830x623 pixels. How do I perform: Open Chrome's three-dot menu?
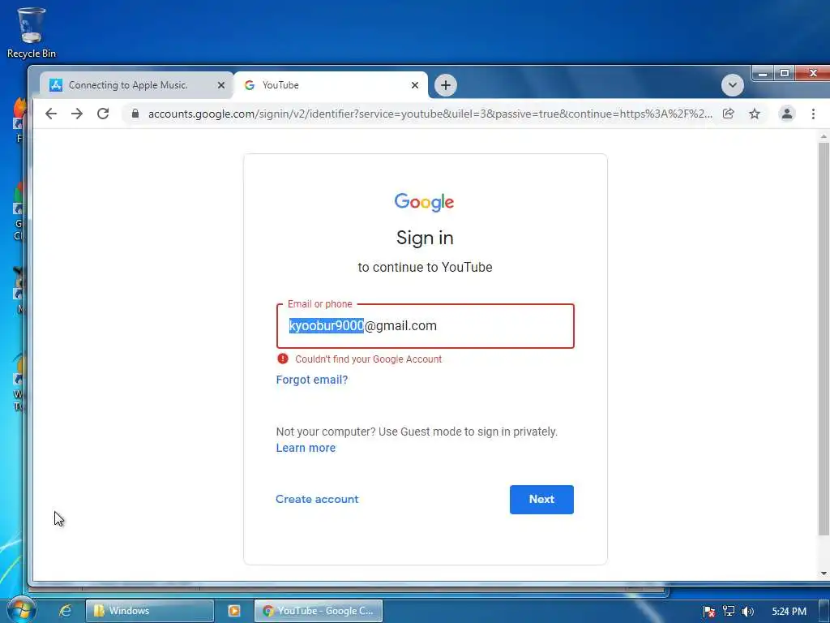(813, 114)
